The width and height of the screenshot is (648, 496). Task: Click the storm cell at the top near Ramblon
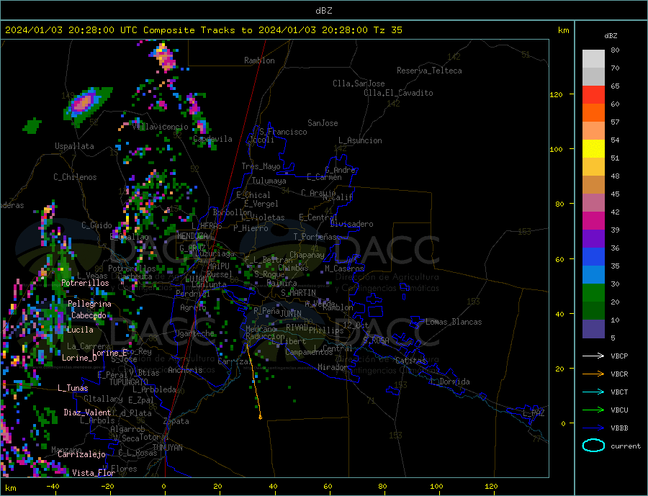166,56
